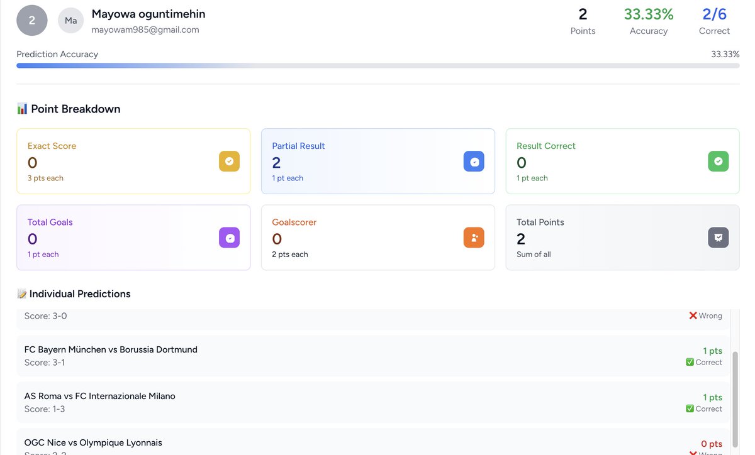This screenshot has height=455, width=755.
Task: Click the Score: 3-0 text
Action: (x=46, y=316)
